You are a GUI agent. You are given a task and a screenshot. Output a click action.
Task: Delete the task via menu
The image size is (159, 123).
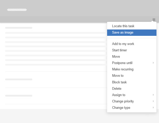(x=117, y=89)
